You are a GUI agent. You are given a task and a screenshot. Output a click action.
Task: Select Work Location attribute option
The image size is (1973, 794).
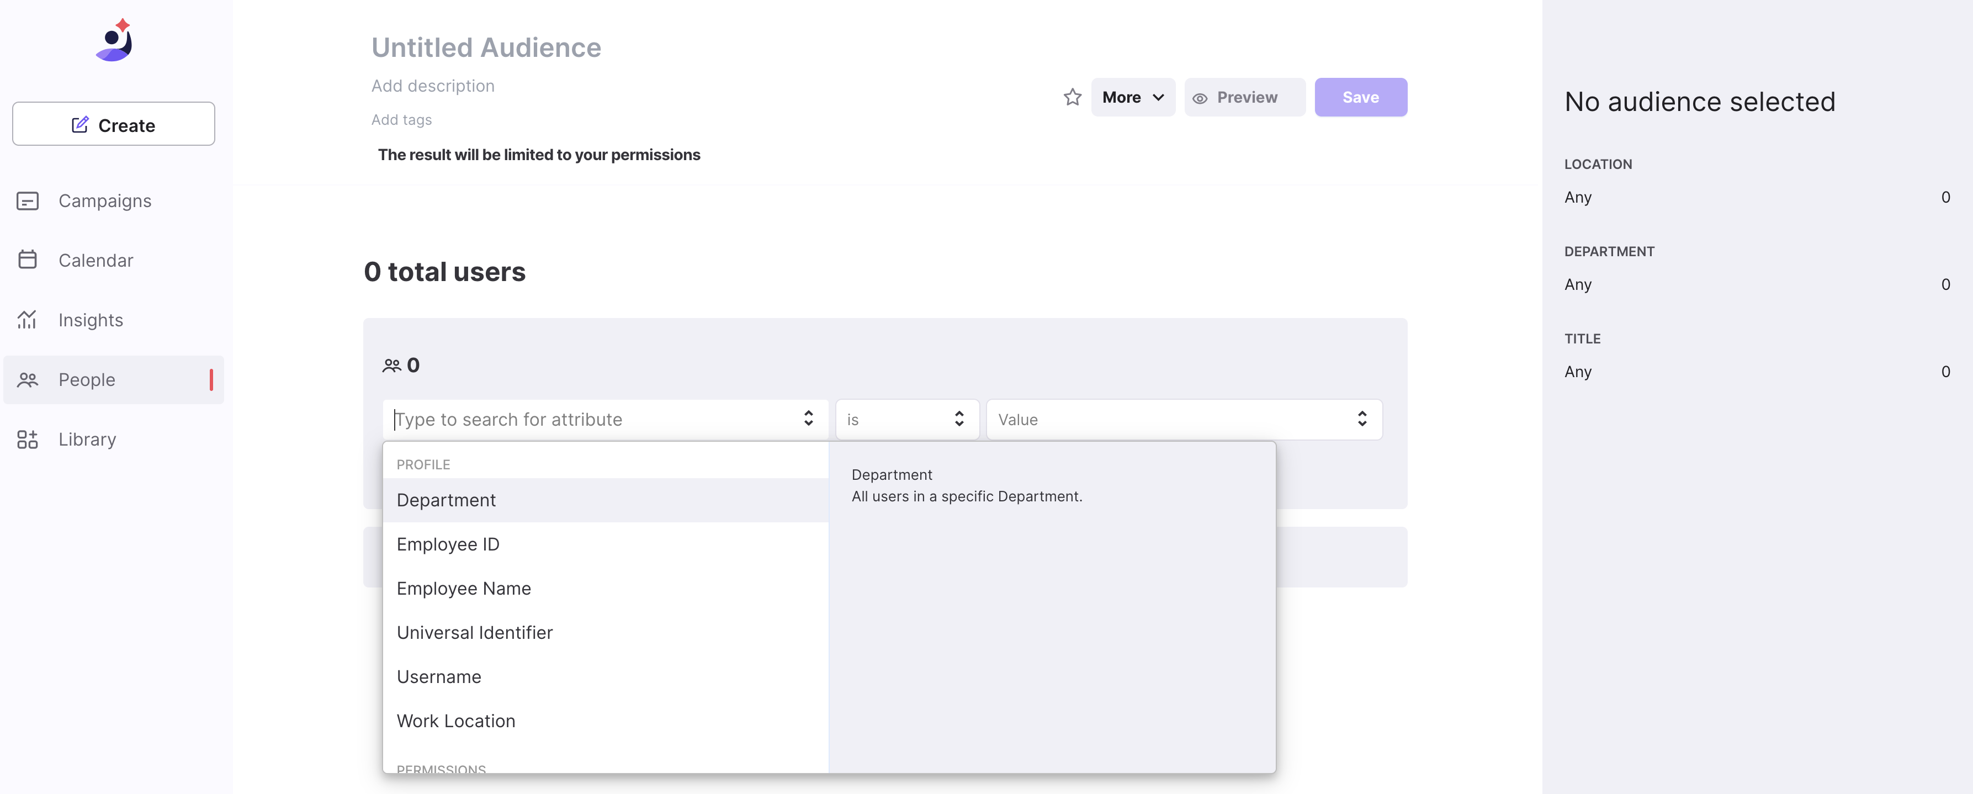point(606,721)
